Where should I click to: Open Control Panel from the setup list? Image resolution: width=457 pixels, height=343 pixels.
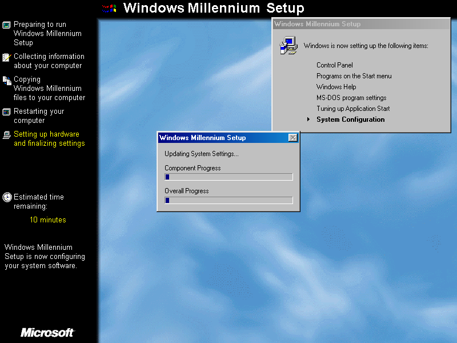click(334, 65)
